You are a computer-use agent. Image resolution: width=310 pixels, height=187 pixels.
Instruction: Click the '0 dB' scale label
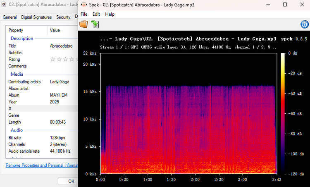(293, 53)
